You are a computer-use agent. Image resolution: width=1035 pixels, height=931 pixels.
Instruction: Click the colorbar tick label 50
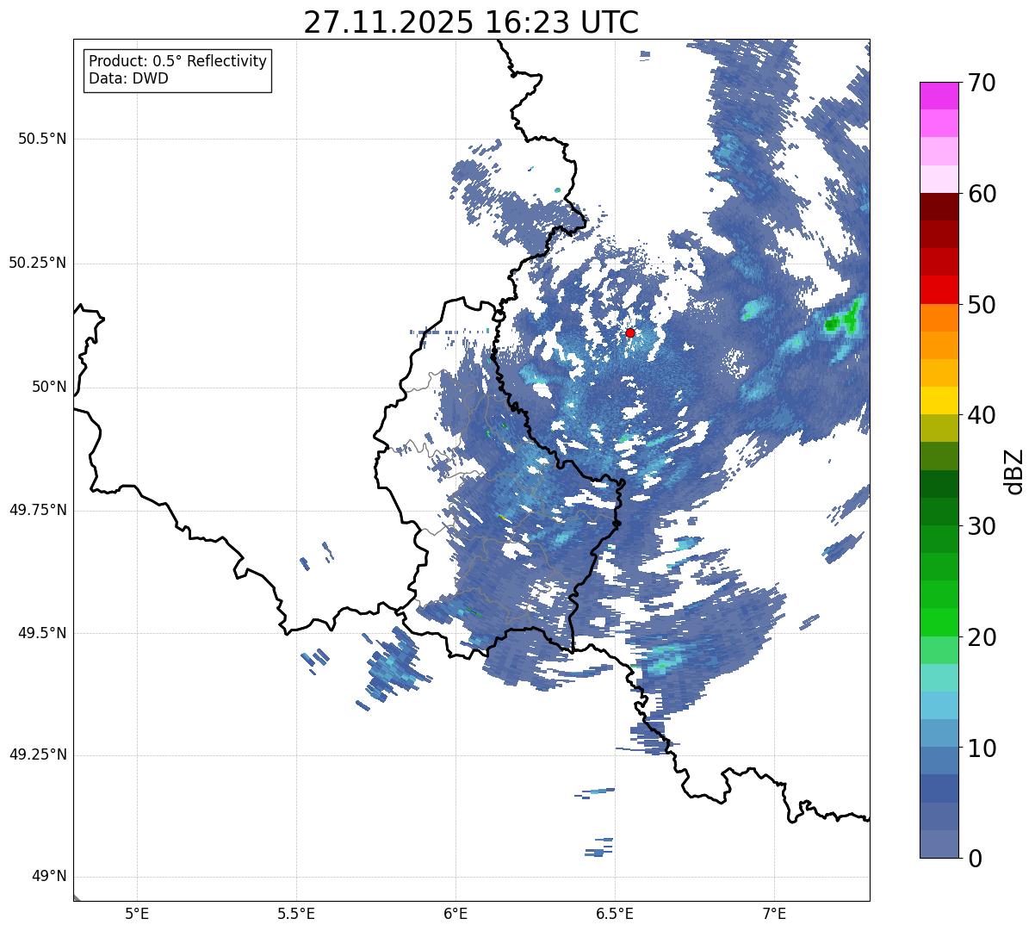pos(982,305)
